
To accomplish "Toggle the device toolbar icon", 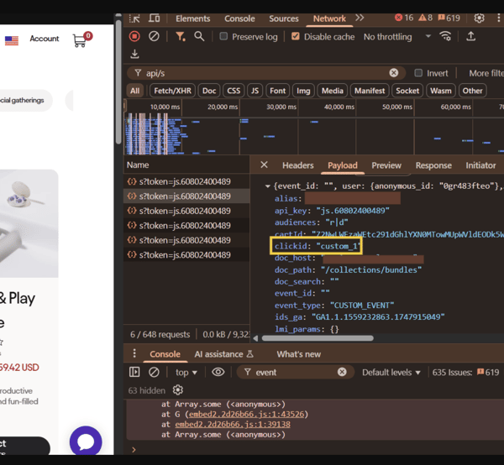I will (x=154, y=18).
